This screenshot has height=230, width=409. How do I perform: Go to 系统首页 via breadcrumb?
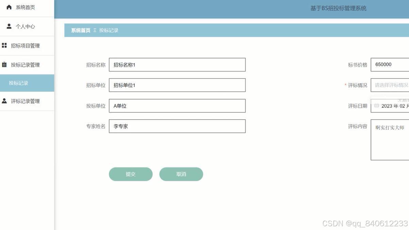(x=81, y=30)
